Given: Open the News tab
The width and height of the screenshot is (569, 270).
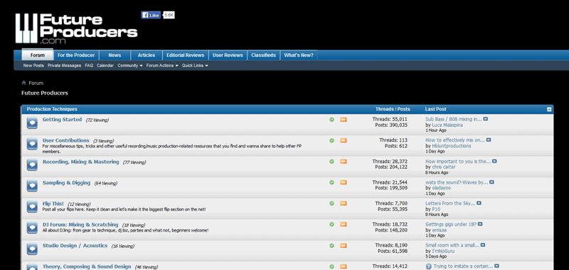Looking at the screenshot, I should pyautogui.click(x=115, y=56).
